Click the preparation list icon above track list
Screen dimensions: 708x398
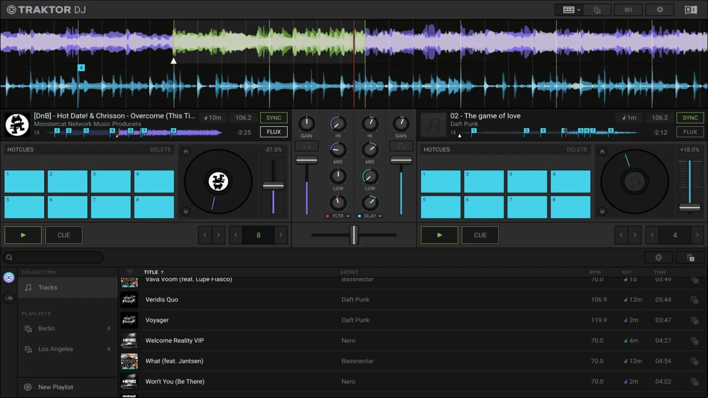[690, 258]
